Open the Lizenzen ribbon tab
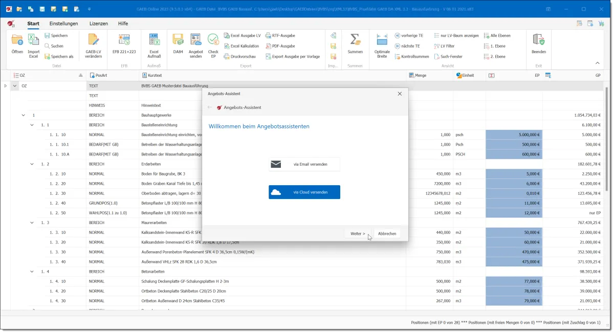 [x=98, y=24]
